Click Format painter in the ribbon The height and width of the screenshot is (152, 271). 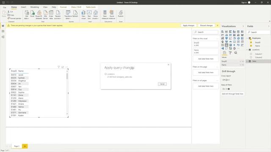click(x=14, y=18)
